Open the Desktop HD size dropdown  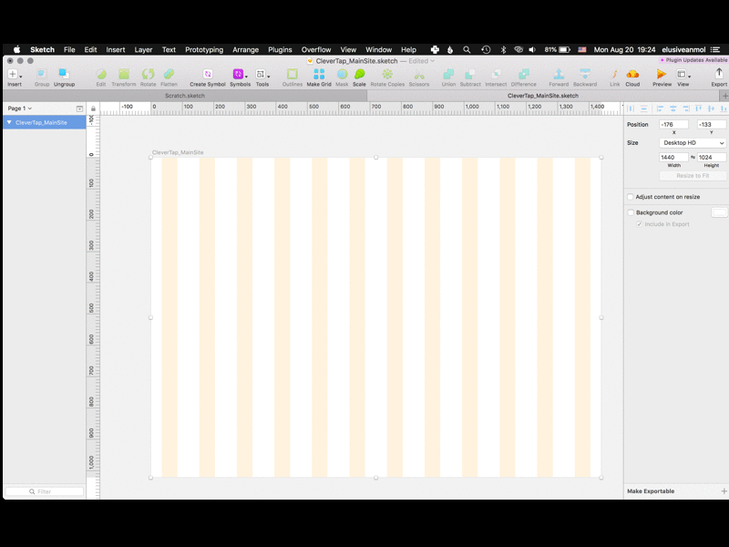coord(693,143)
